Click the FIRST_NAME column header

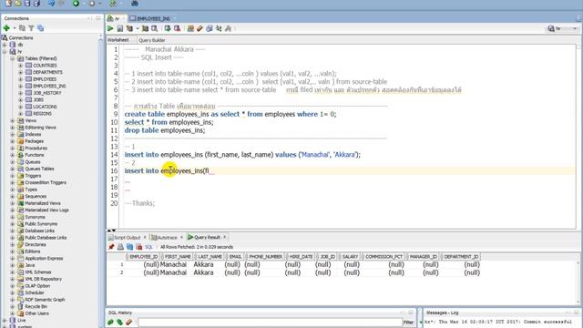point(178,257)
